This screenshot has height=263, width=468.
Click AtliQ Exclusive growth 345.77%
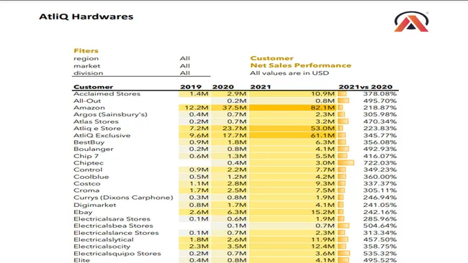pos(380,136)
